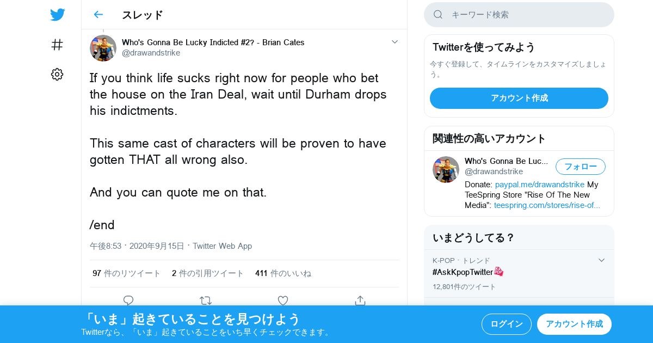This screenshot has width=653, height=343.
Task: Follow drawandstrike with the フォロー button
Action: click(581, 167)
